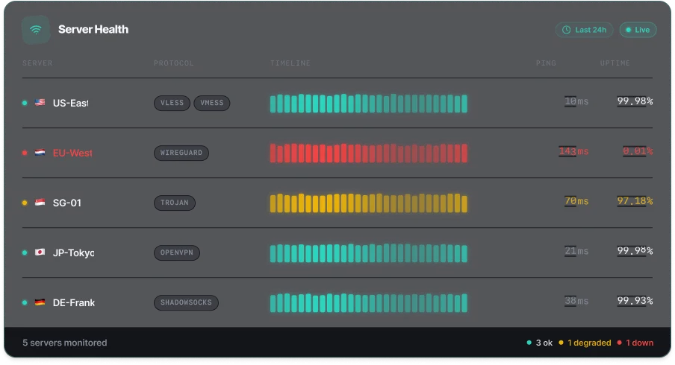Click the Singapore flag for SG-01
This screenshot has height=365, width=675.
40,203
